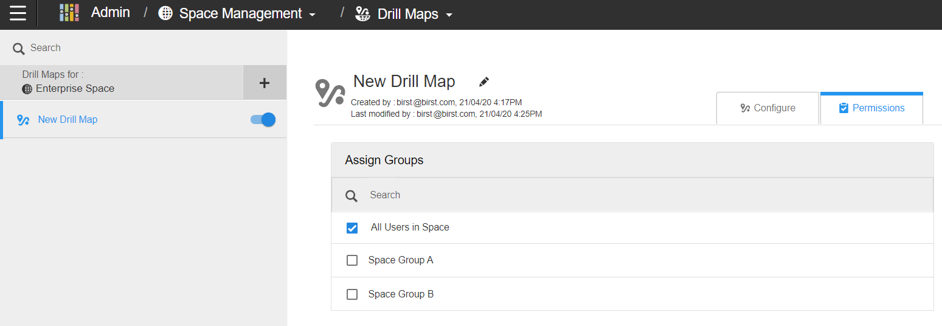Select New Drill Map in sidebar list
Image resolution: width=942 pixels, height=326 pixels.
click(x=144, y=120)
